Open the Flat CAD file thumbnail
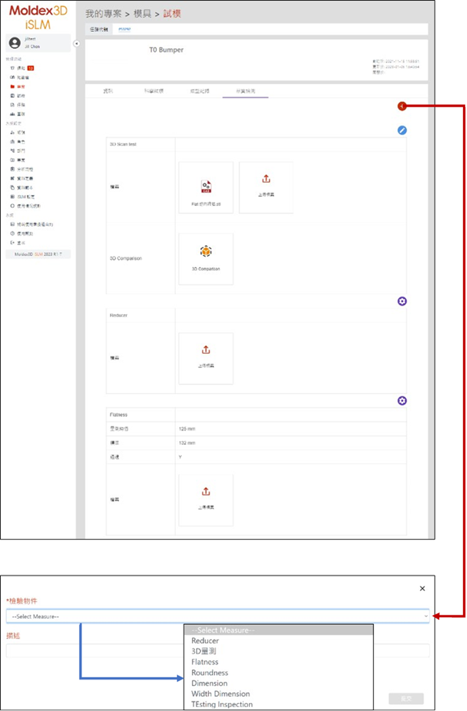The image size is (467, 711). (x=206, y=187)
